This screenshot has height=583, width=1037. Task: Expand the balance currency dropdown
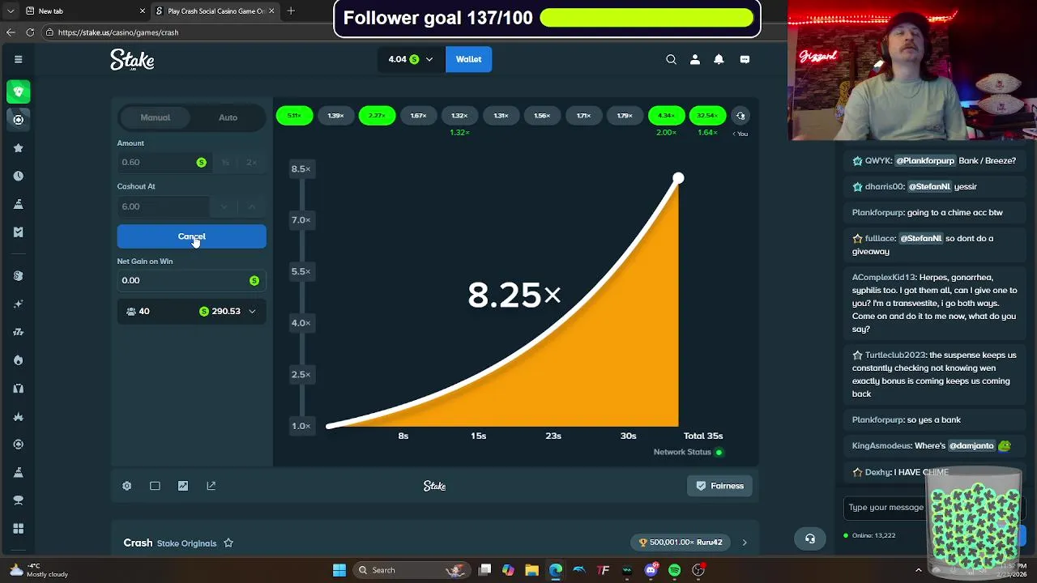429,59
